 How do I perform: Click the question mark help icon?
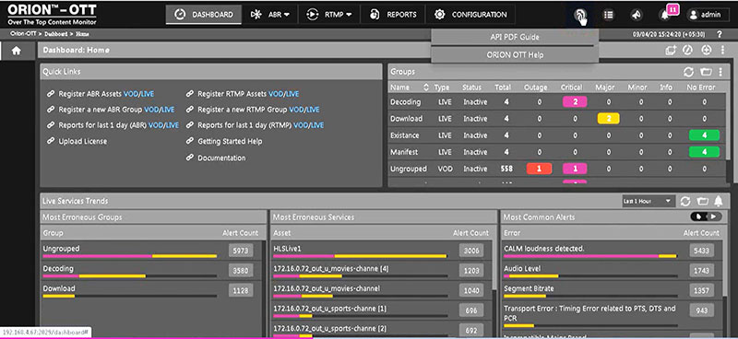click(720, 34)
